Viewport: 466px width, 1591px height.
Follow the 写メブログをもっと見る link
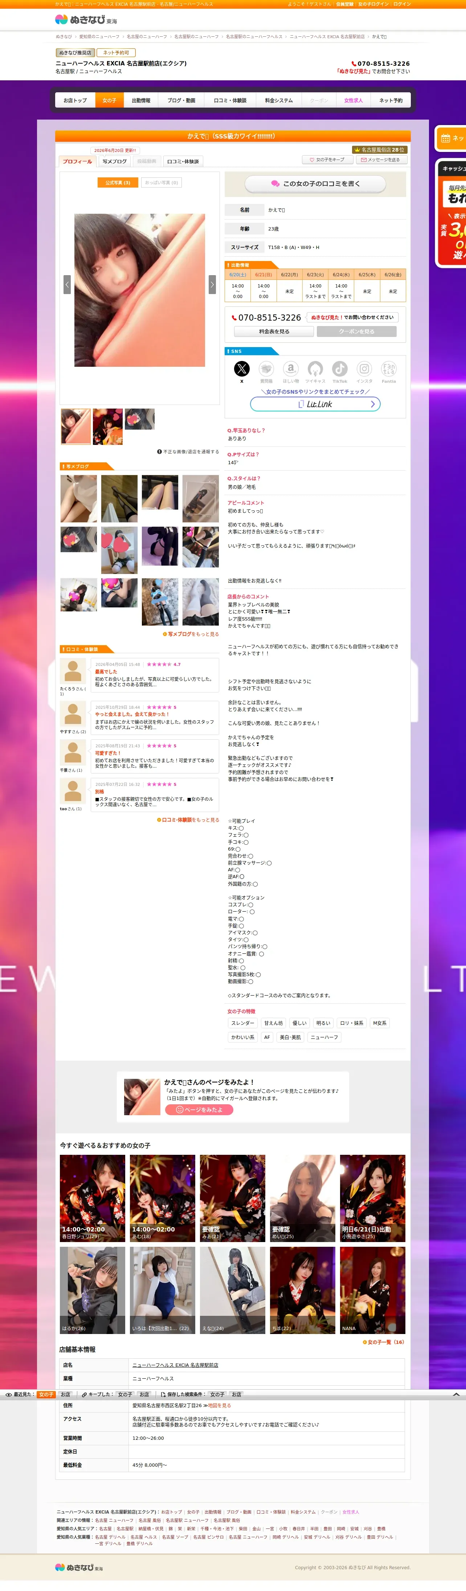(x=191, y=634)
